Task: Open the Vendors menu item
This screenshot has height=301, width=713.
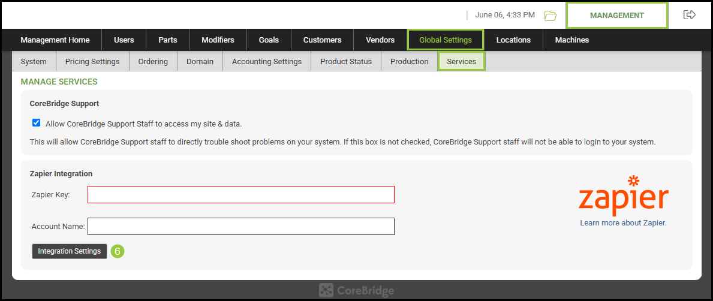Action: pyautogui.click(x=380, y=40)
